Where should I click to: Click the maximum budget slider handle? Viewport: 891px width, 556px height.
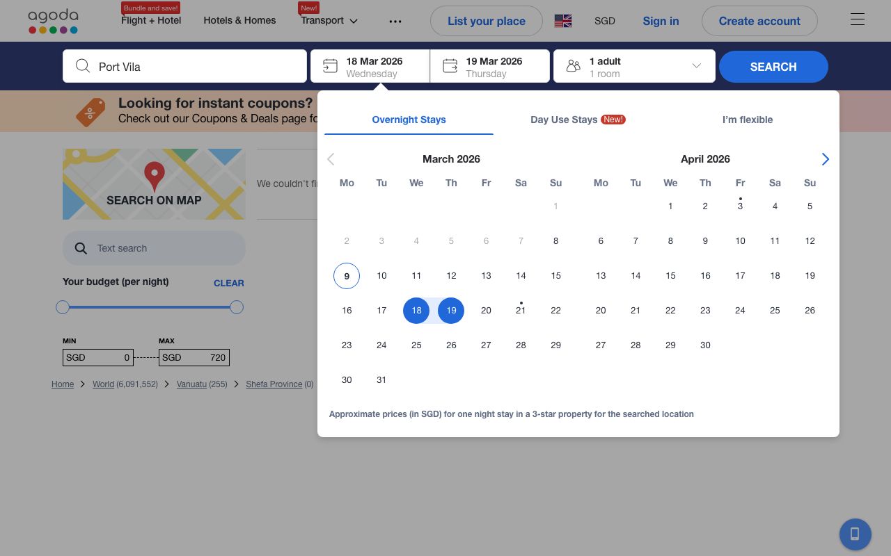[237, 307]
